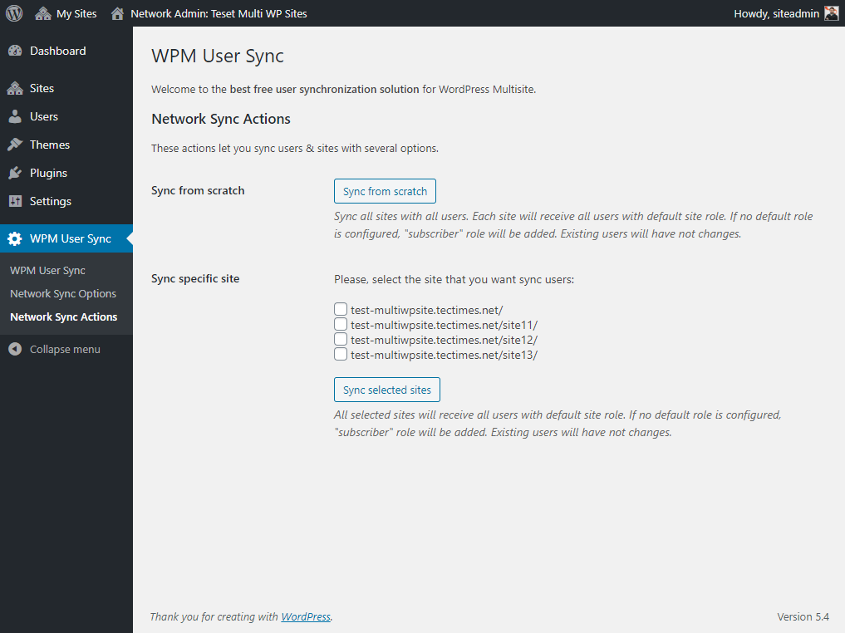Click the Dashboard gauge icon
The width and height of the screenshot is (845, 633).
click(x=15, y=52)
